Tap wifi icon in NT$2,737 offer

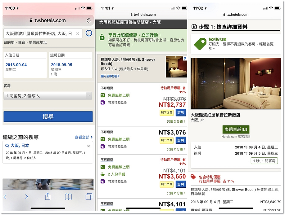(103, 95)
